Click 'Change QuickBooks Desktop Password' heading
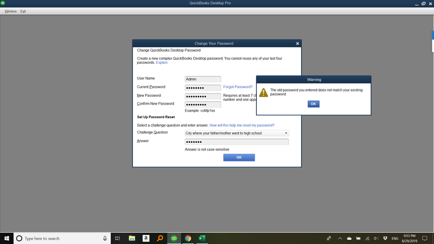434x244 pixels. click(x=169, y=50)
